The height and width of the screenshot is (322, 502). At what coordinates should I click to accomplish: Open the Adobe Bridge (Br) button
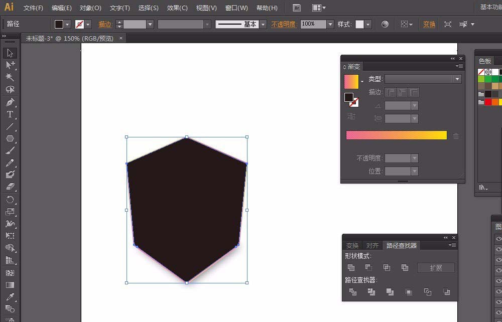pyautogui.click(x=297, y=8)
